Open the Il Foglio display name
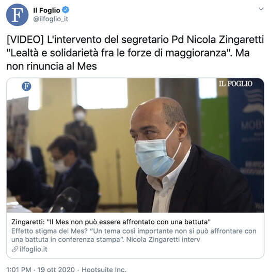The height and width of the screenshot is (280, 270). 46,10
